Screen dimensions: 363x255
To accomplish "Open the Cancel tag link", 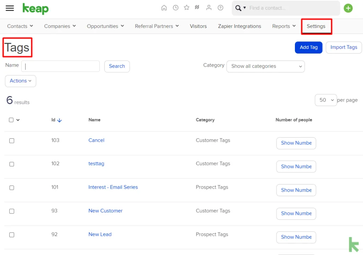I will coord(96,140).
